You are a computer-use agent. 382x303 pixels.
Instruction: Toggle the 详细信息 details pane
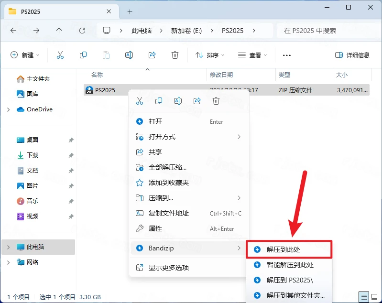tap(352, 55)
